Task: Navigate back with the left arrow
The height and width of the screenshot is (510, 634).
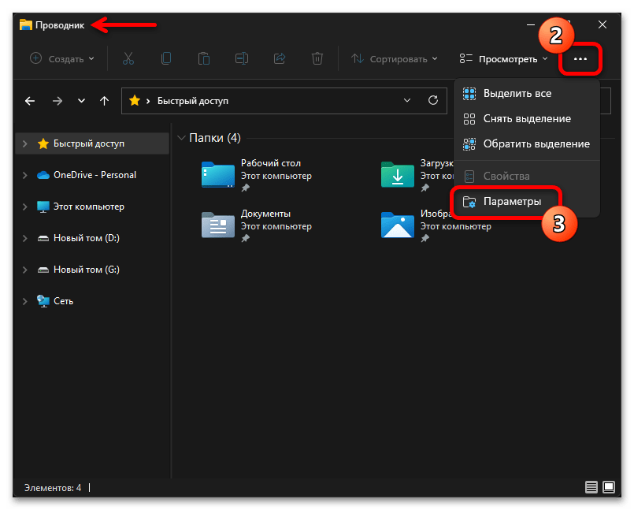Action: [x=30, y=101]
